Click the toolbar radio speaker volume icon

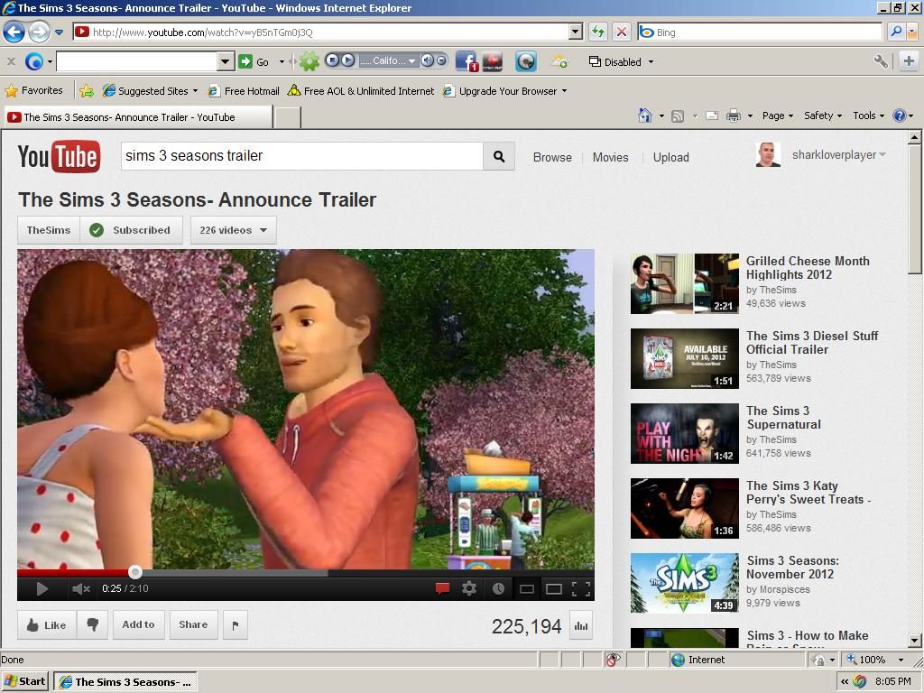click(427, 60)
